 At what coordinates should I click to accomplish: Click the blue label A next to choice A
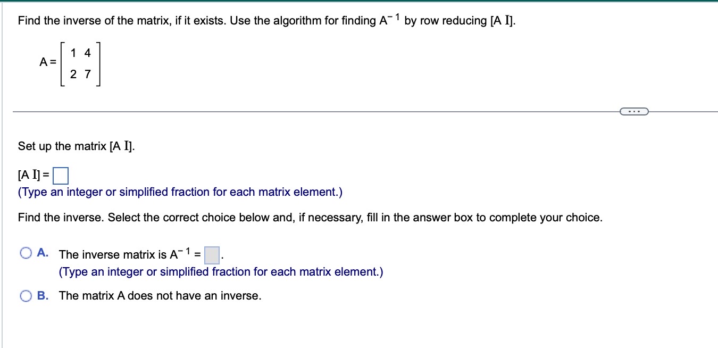coord(41,254)
